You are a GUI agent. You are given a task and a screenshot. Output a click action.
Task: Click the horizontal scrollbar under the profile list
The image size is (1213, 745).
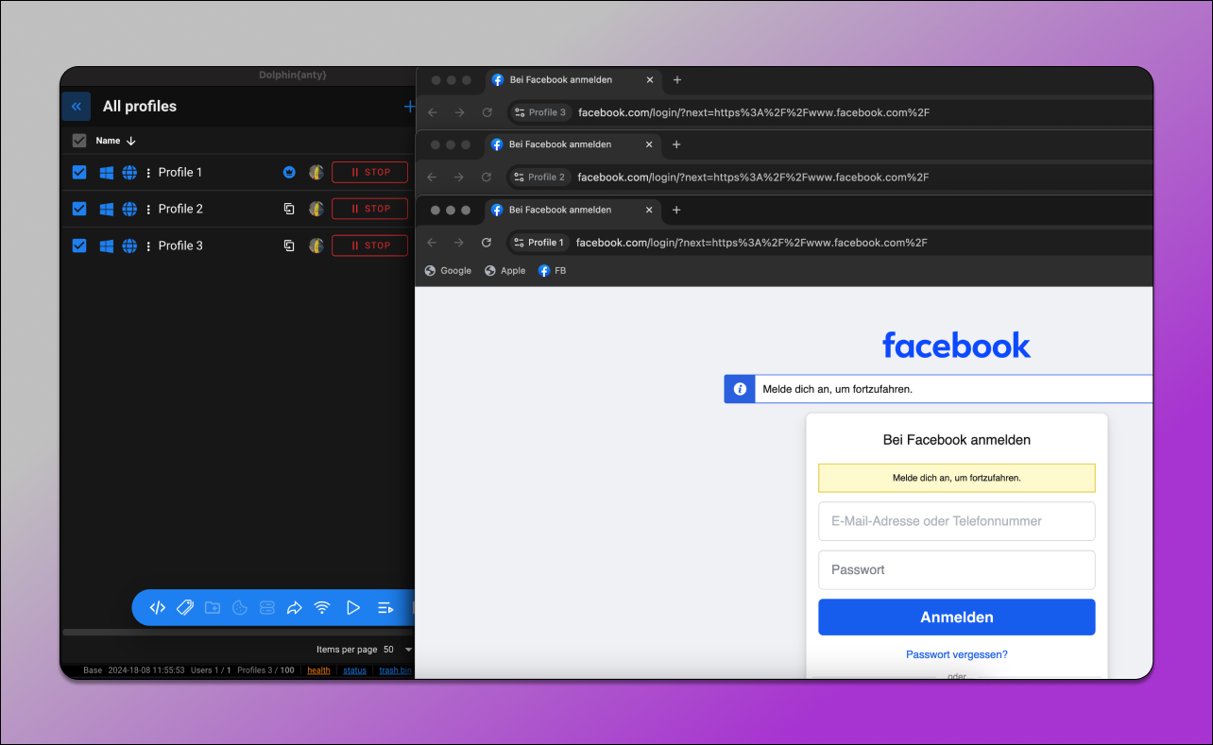click(238, 632)
